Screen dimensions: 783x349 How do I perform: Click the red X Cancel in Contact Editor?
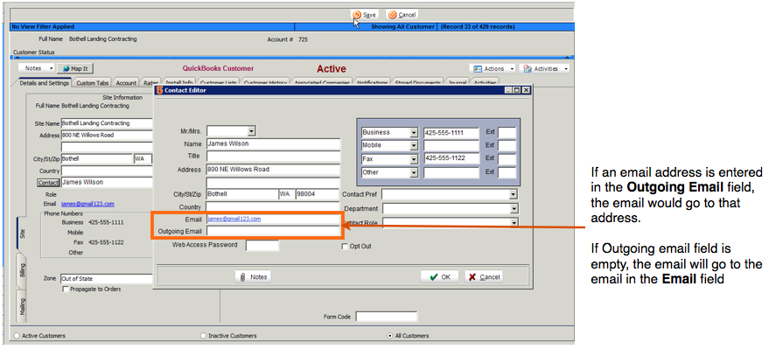484,276
